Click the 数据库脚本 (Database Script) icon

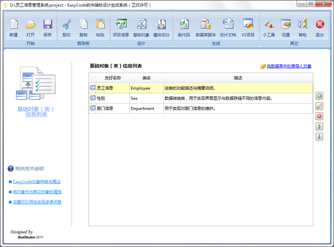205,27
